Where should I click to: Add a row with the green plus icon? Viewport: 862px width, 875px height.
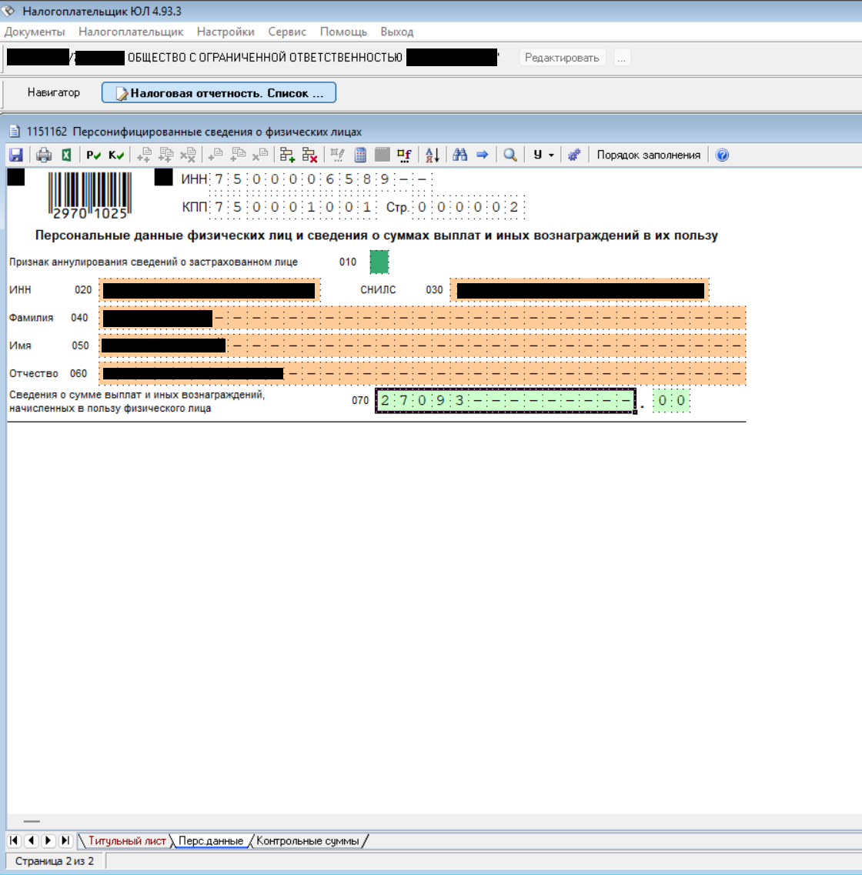(287, 155)
